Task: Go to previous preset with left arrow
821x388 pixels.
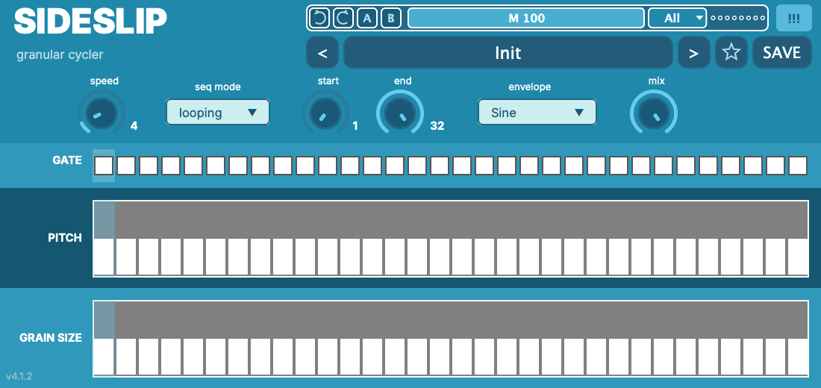Action: [x=322, y=52]
